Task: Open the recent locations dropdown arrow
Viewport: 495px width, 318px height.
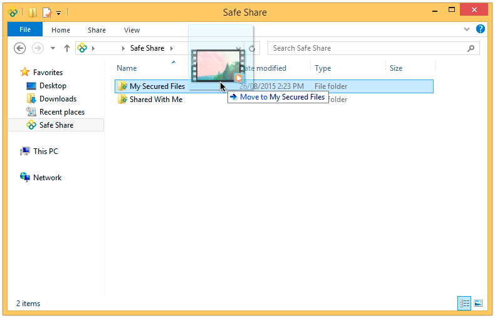Action: [53, 48]
